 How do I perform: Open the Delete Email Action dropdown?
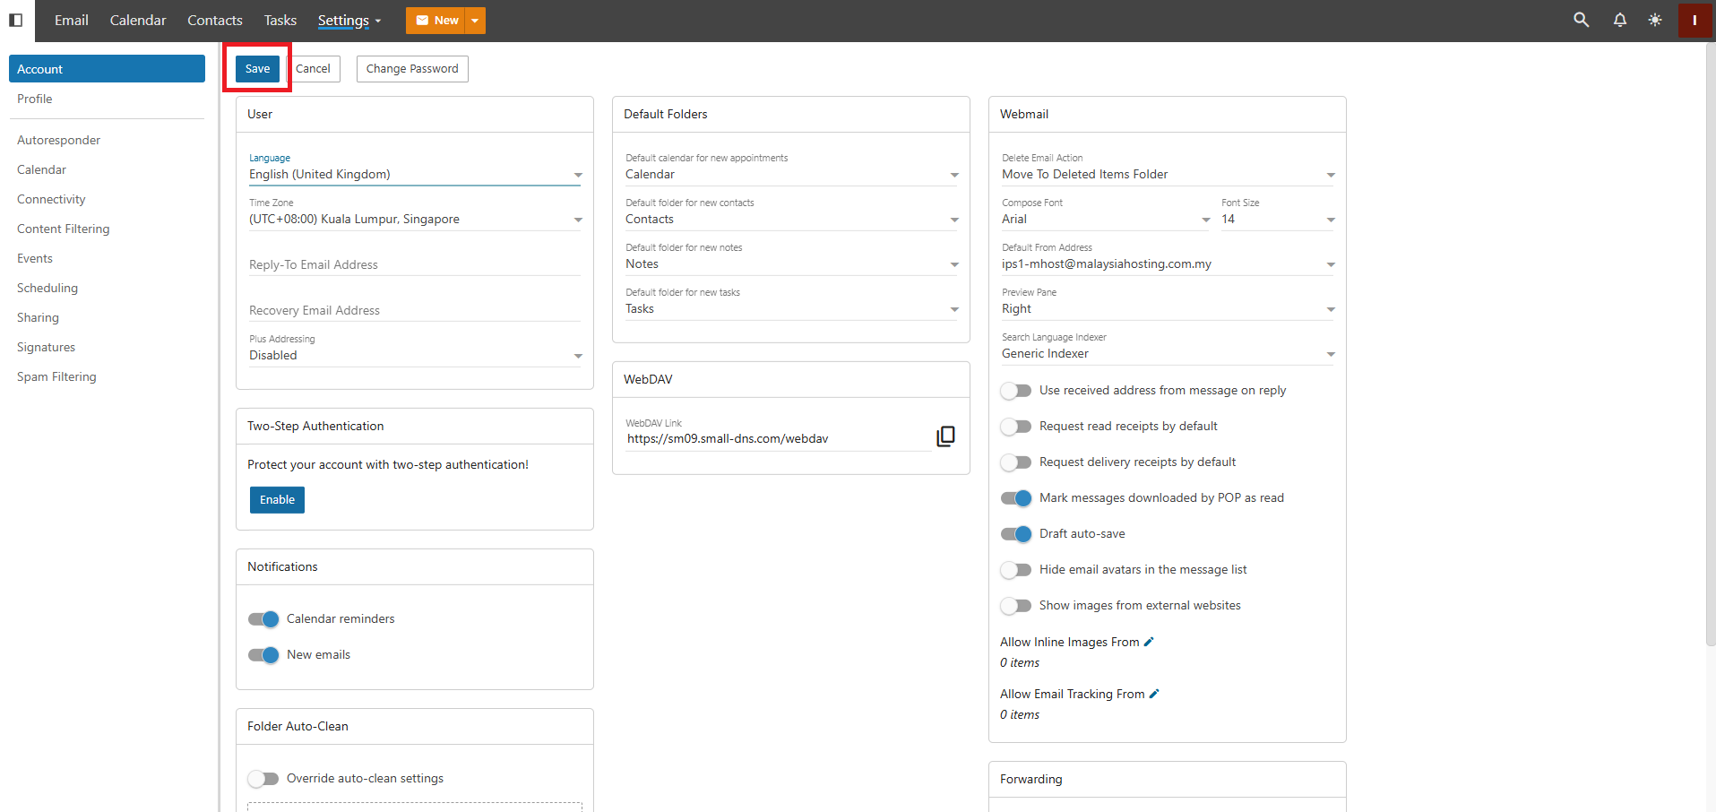[x=1168, y=175]
